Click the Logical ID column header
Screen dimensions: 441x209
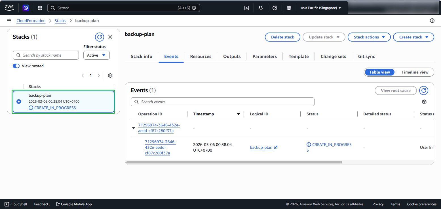[259, 114]
